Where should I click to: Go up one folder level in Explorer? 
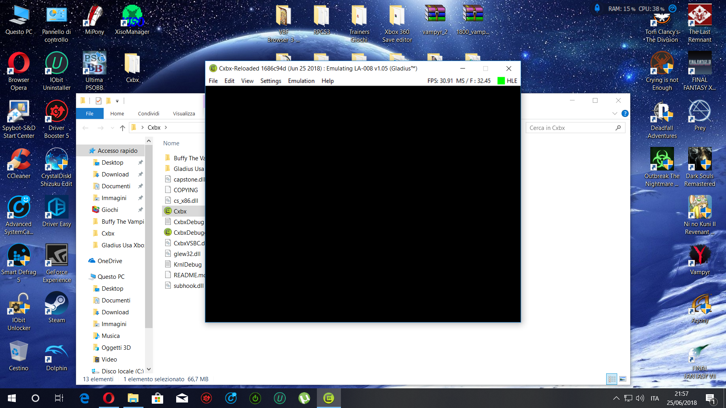tap(123, 128)
